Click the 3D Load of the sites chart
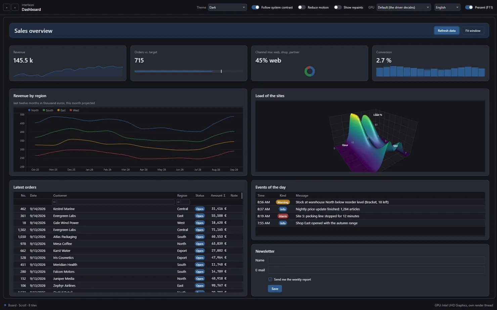 [x=370, y=136]
